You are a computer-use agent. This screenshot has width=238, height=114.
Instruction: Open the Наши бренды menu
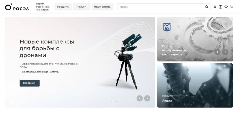pos(102,7)
